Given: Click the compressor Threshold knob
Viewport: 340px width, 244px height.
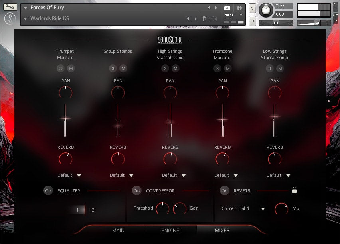Looking at the screenshot, I should 162,208.
